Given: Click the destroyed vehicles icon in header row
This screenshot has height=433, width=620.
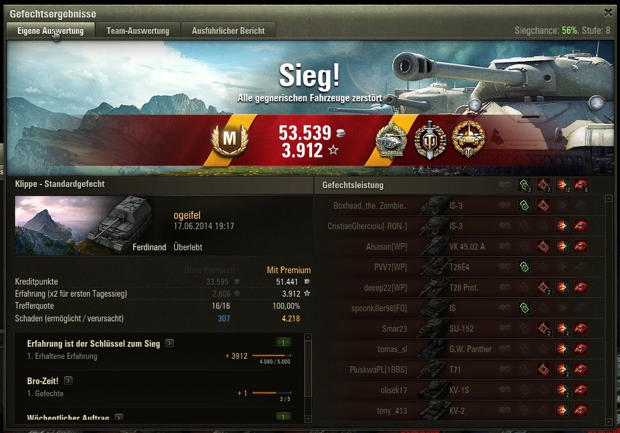Looking at the screenshot, I should (x=580, y=185).
